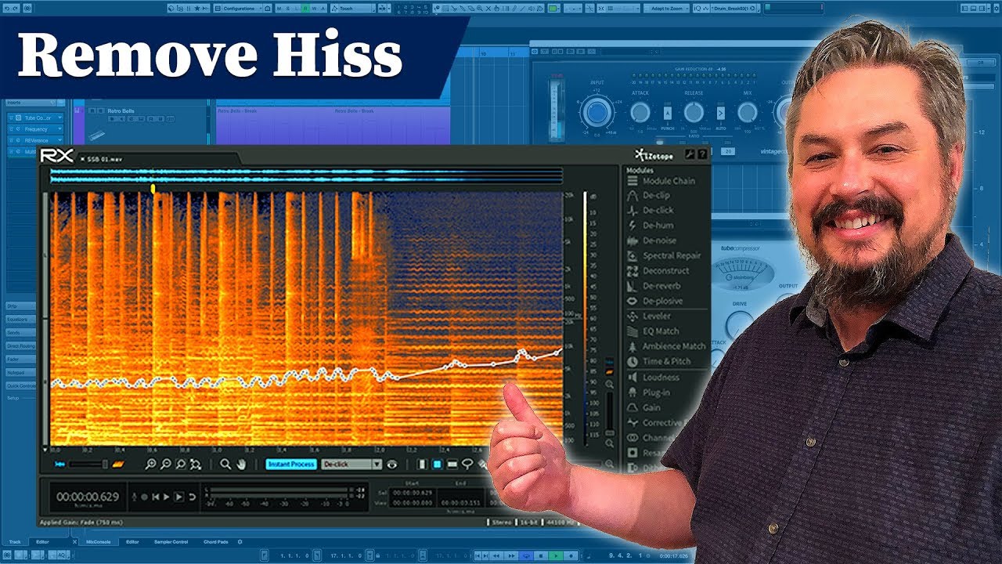
Task: Open the De-click instant process dropdown
Action: 351,464
